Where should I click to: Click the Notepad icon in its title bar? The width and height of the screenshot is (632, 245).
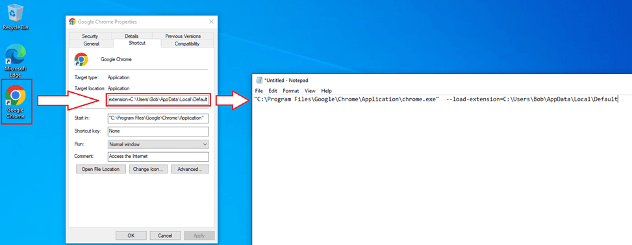click(259, 80)
